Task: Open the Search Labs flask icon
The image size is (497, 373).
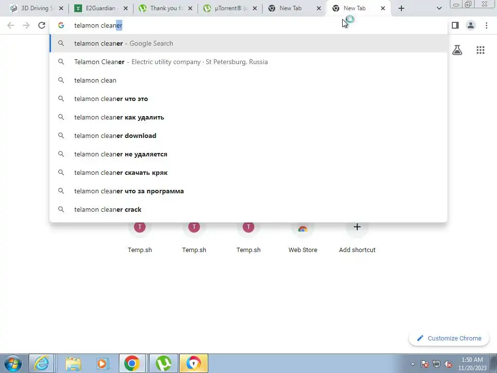Action: point(457,50)
